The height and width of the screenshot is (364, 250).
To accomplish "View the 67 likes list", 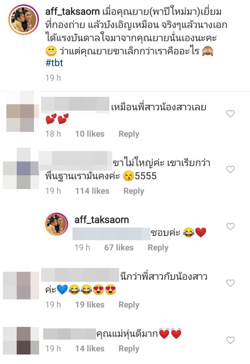I will (x=119, y=248).
